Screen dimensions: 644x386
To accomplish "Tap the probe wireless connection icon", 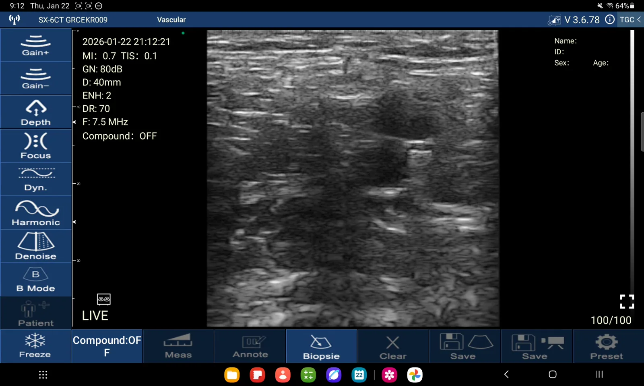I will (14, 19).
